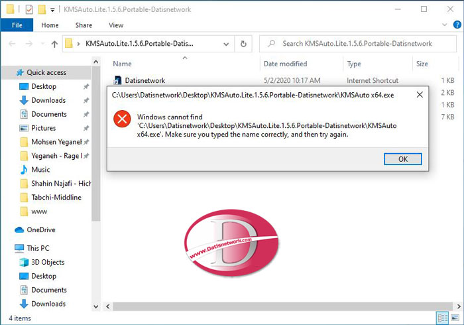Refresh the current folder
Image resolution: width=464 pixels, height=325 pixels.
click(x=243, y=44)
